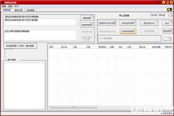Maximize the window
Viewport: 174px width, 116px height.
pyautogui.click(x=168, y=2)
